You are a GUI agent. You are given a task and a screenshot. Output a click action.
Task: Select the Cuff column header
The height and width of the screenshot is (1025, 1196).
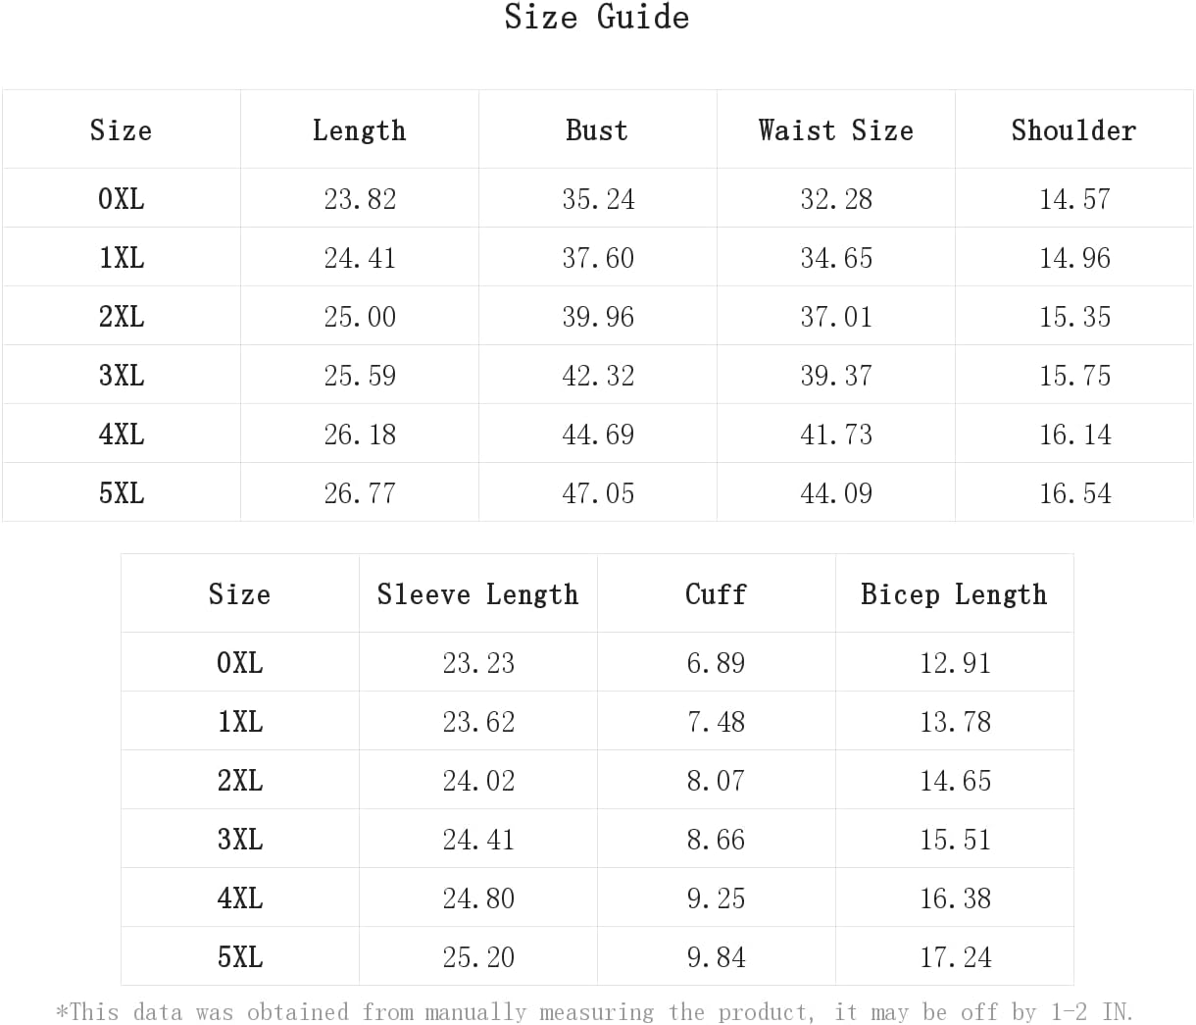[716, 594]
